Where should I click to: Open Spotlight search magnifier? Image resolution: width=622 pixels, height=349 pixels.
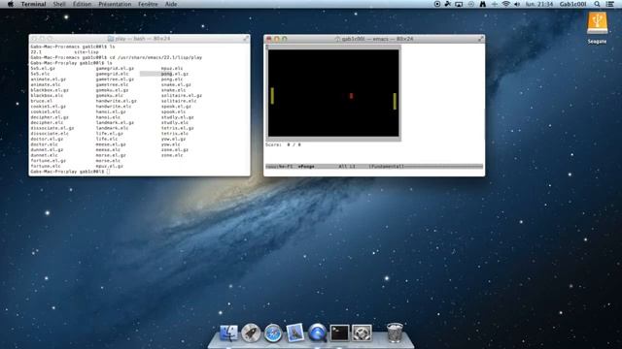click(x=597, y=4)
